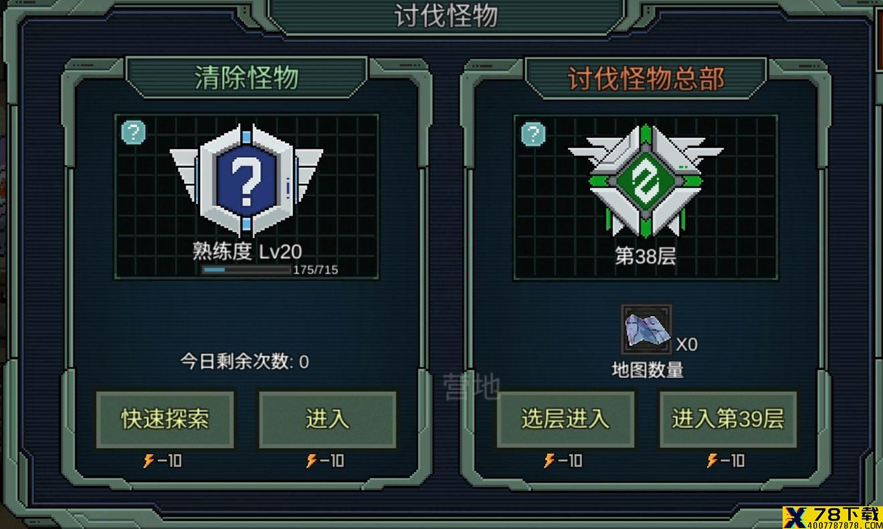Viewport: 883px width, 529px height.
Task: Start 快速探索 quick exploration
Action: pyautogui.click(x=165, y=419)
